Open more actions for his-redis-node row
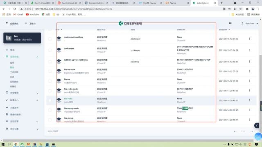Screen dimensions: 262x147 249,91
